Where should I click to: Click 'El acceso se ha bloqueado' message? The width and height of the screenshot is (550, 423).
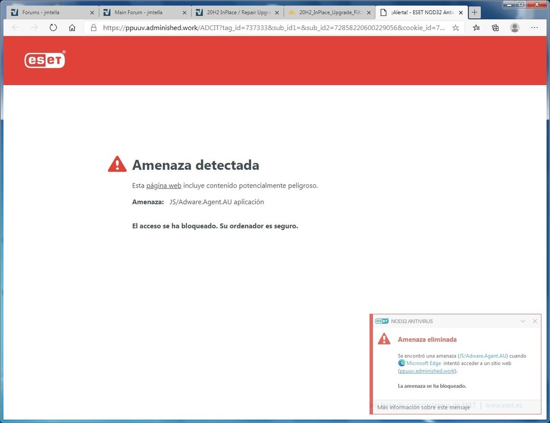coord(215,226)
